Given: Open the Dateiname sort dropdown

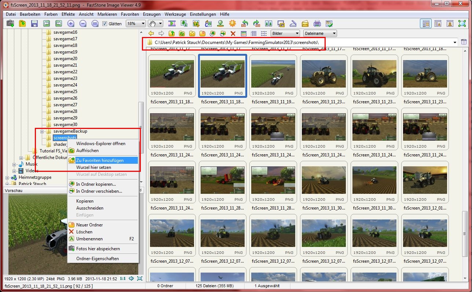Looking at the screenshot, I should [x=320, y=33].
